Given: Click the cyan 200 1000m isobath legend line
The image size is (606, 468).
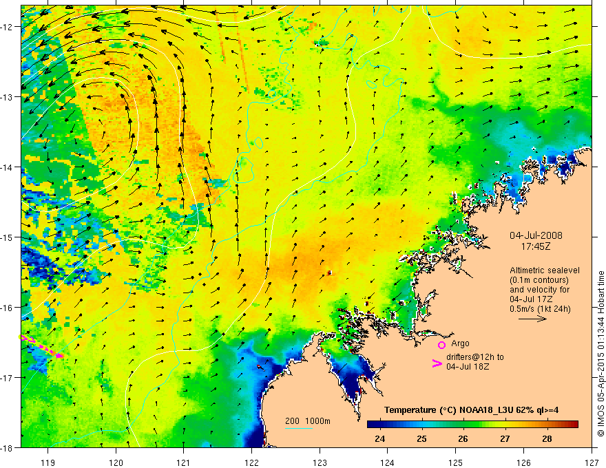Looking at the screenshot, I should coord(299,428).
